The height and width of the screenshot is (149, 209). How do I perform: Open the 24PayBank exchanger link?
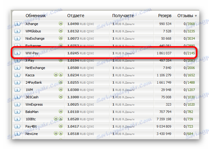(34, 82)
